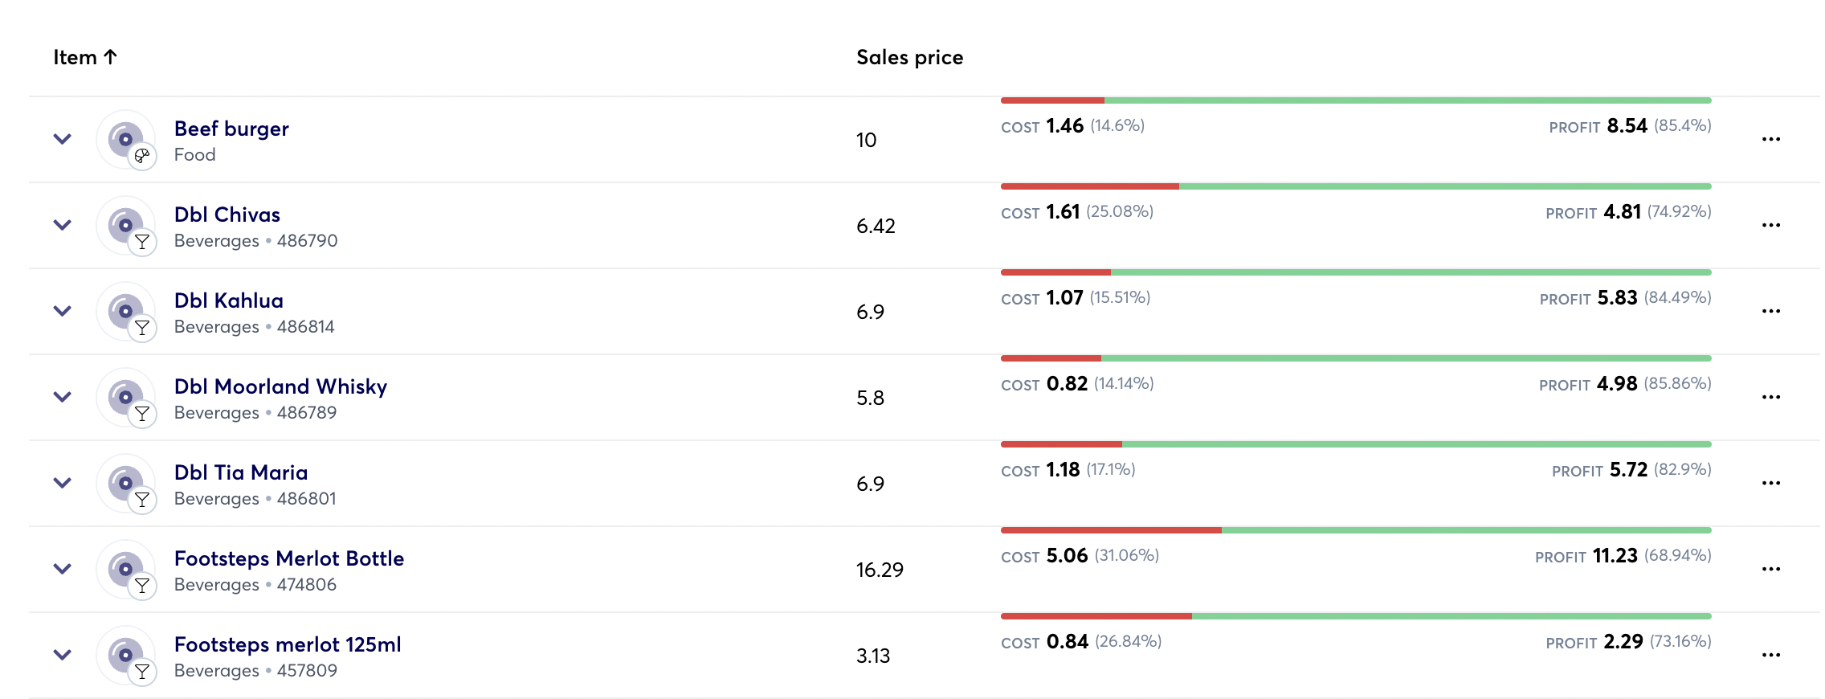The image size is (1825, 699).
Task: Click the Sales price column header
Action: [909, 58]
